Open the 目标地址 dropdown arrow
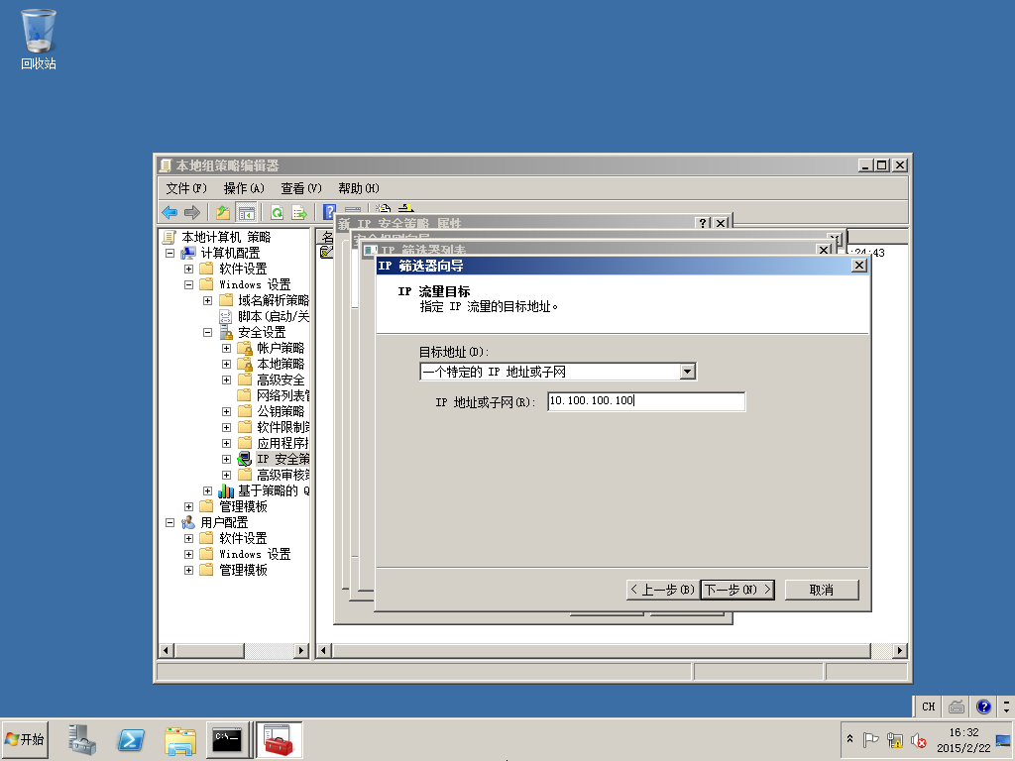1015x761 pixels. click(x=688, y=372)
